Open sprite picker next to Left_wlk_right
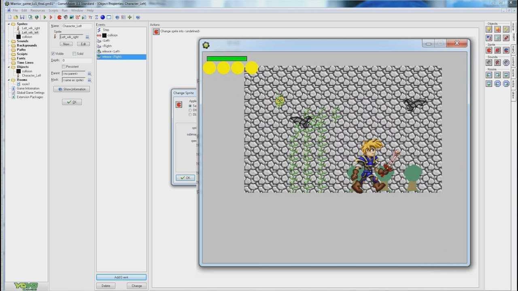 click(87, 37)
